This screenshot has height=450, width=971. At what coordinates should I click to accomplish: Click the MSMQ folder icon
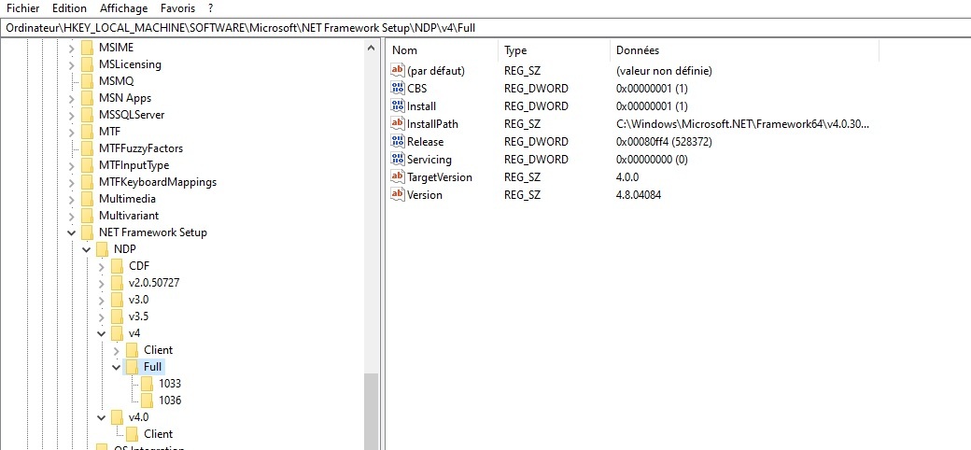pyautogui.click(x=88, y=81)
